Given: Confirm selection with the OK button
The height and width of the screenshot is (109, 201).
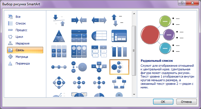Looking at the screenshot, I should tap(163, 102).
